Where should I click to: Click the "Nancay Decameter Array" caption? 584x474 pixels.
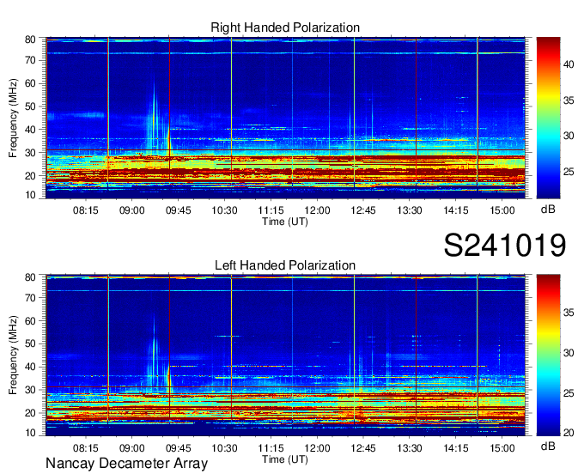[x=126, y=464]
